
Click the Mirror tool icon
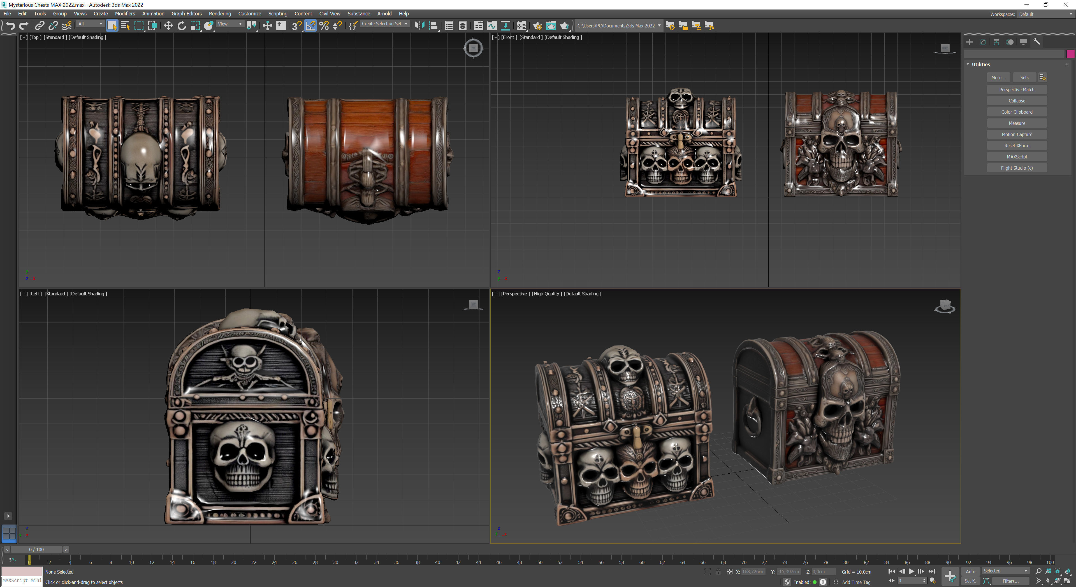tap(419, 25)
